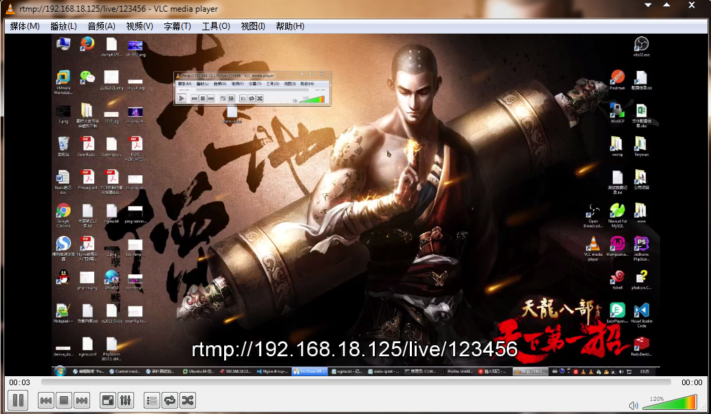Click the nested VLC window's shuffle button
The image size is (711, 414).
(x=260, y=98)
